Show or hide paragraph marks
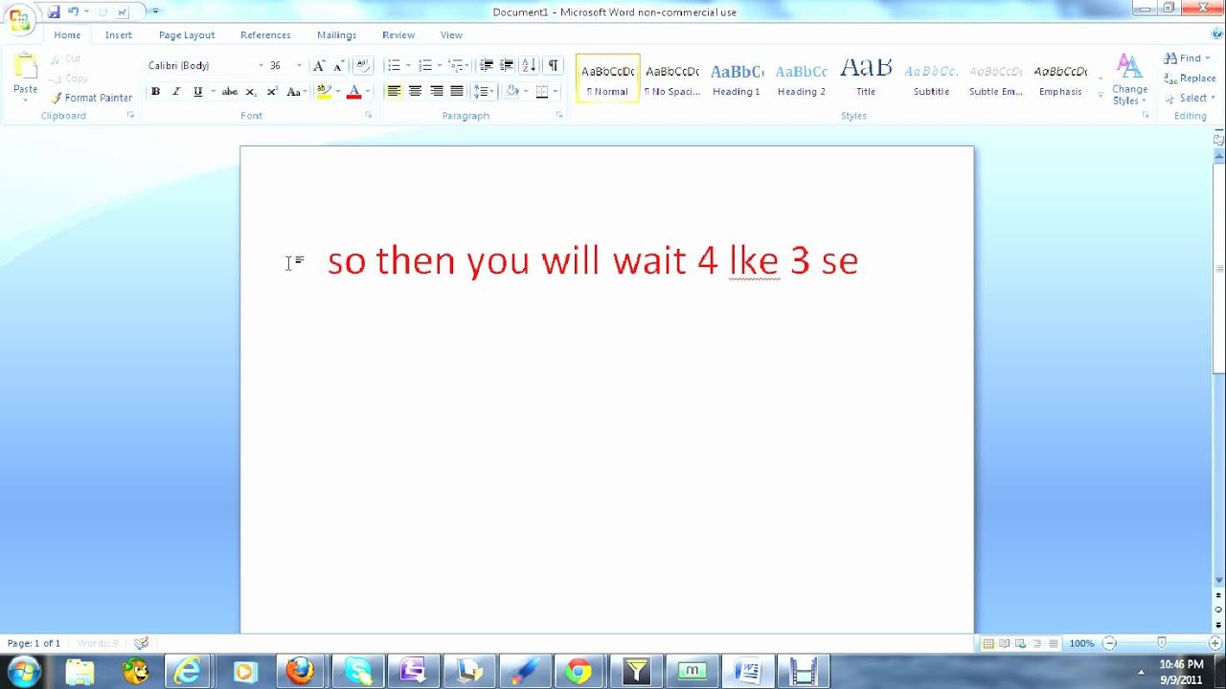 pos(553,65)
